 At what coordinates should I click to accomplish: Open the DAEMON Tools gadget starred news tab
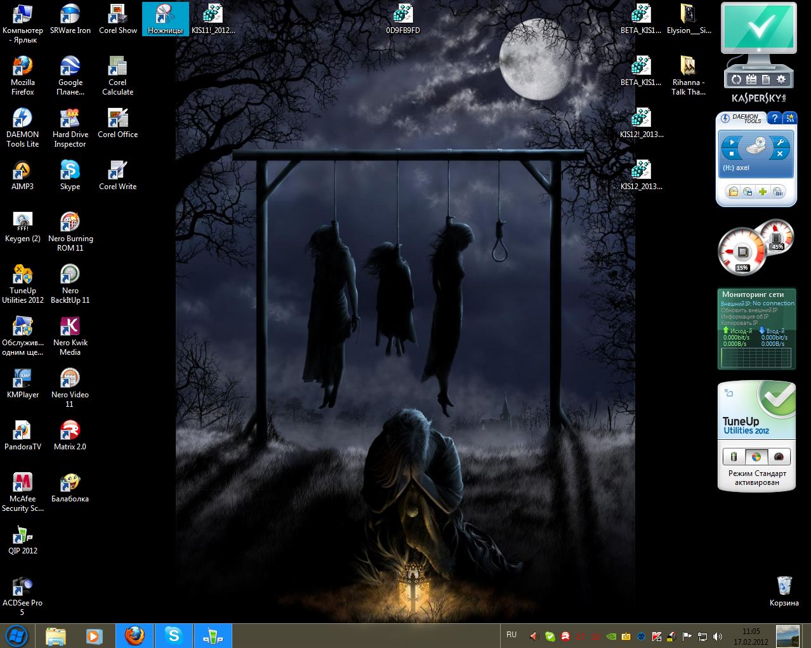pyautogui.click(x=790, y=118)
